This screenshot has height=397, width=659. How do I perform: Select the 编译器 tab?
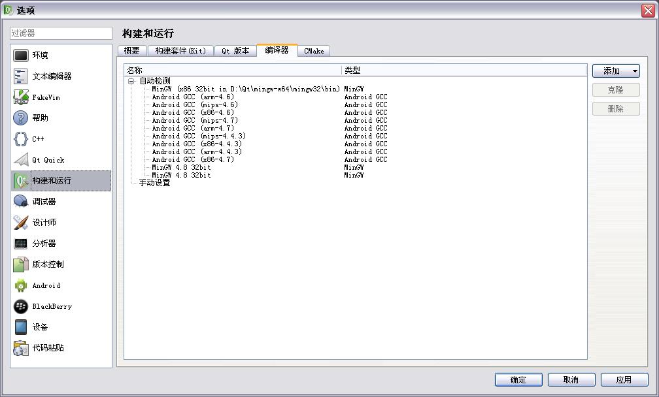point(277,50)
